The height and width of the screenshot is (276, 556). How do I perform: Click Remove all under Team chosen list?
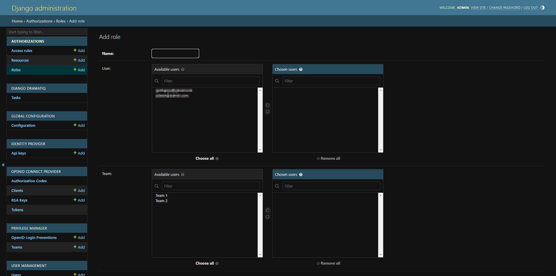tap(328, 263)
